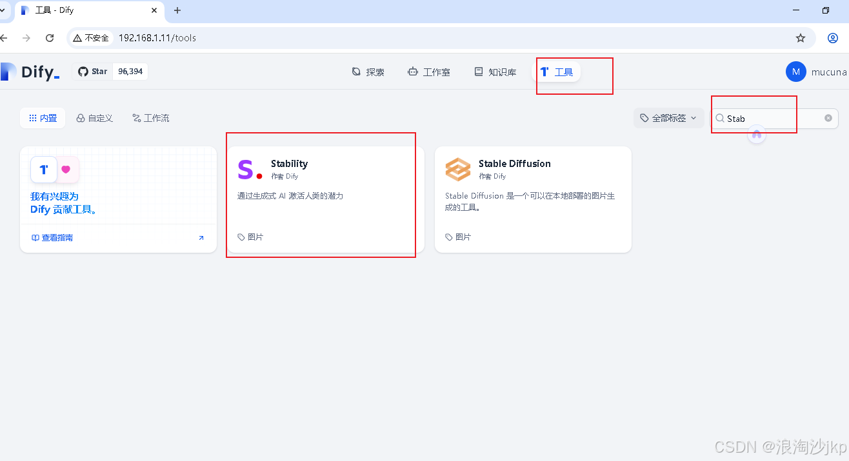Clear the search field text
This screenshot has width=849, height=461.
click(828, 118)
